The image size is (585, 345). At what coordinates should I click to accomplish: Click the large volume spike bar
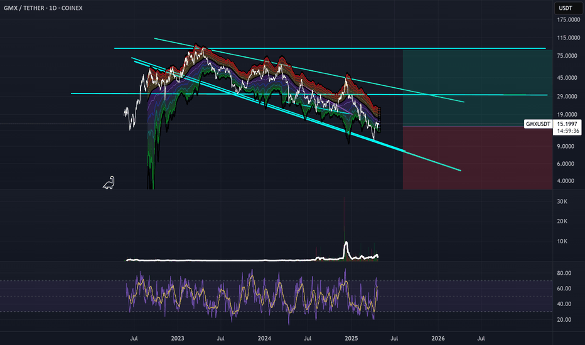pyautogui.click(x=344, y=228)
